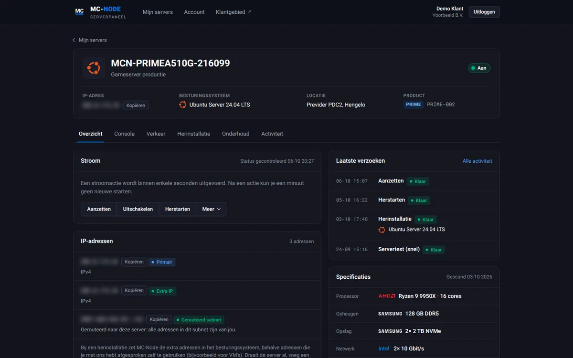
Task: Click the external link arrow beside Klantgebied
Action: [249, 11]
